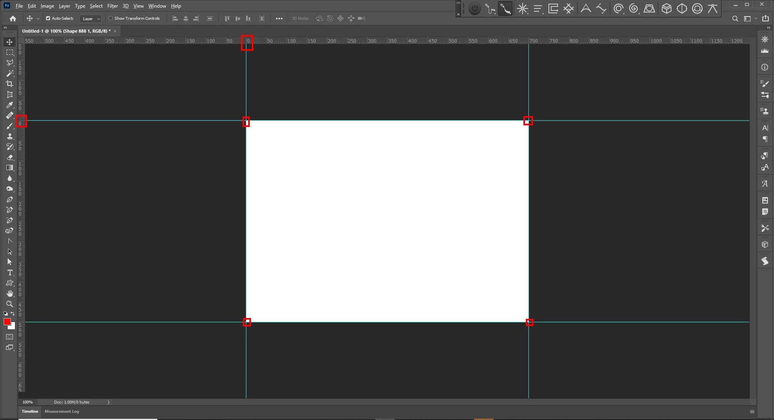Open the three-dots more align options
The height and width of the screenshot is (420, 774).
click(x=279, y=19)
